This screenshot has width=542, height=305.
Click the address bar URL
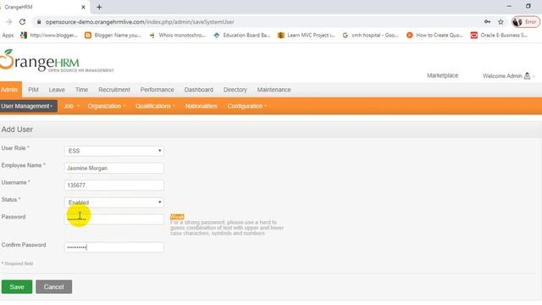coord(140,22)
